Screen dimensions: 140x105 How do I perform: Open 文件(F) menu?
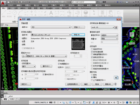10,5
